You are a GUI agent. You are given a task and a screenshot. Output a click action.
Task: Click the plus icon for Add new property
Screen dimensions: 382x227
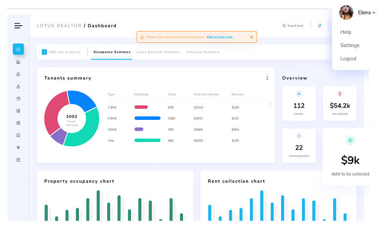tap(45, 52)
